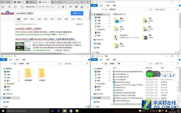Switch 图片 window to large icons view
This screenshot has height=113, width=181.
[88, 106]
